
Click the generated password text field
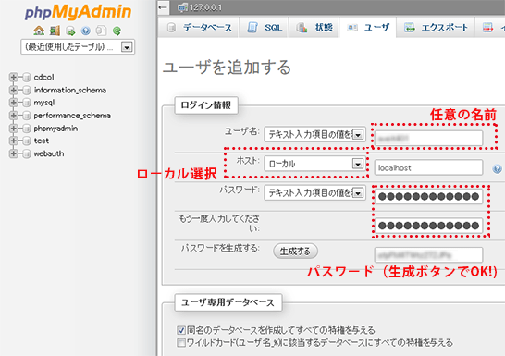tap(428, 255)
